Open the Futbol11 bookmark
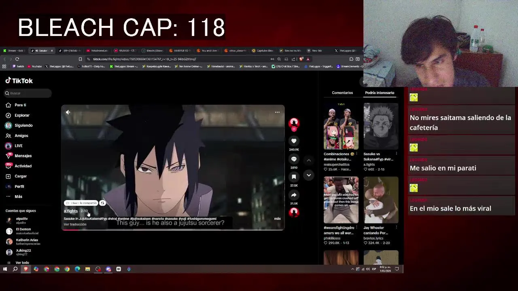Image resolution: width=518 pixels, height=291 pixels. [91, 66]
